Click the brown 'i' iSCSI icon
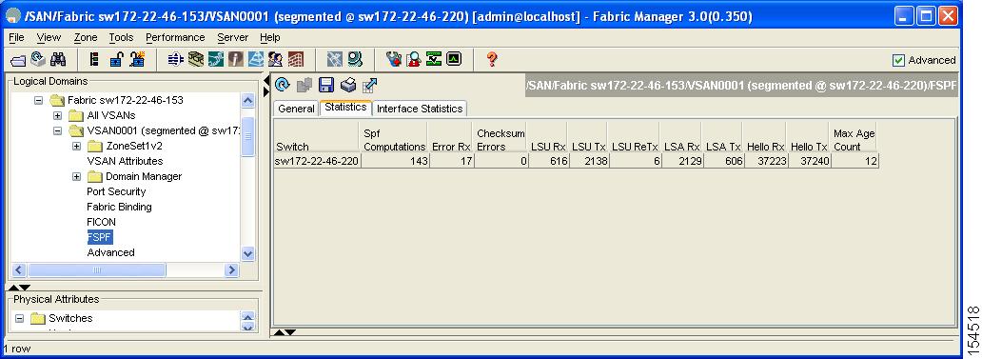 coord(235,60)
